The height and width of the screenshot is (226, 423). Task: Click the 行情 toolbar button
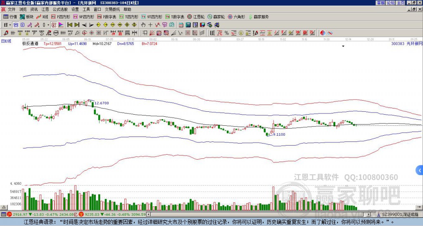pyautogui.click(x=10, y=16)
